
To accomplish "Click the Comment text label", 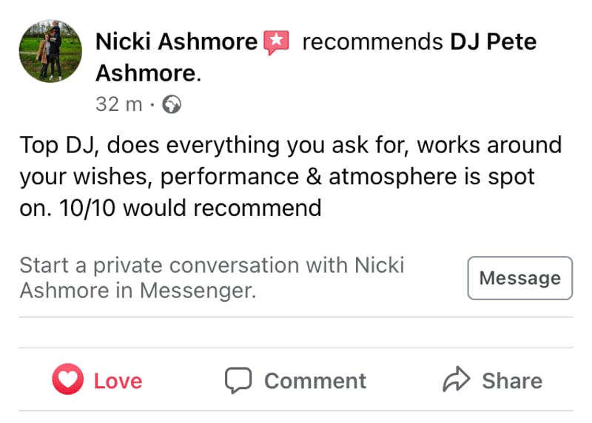I will point(314,381).
